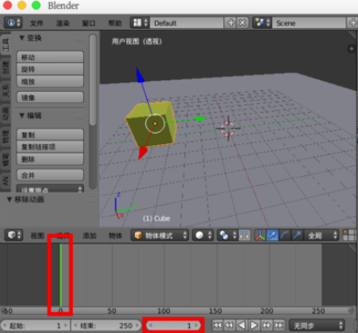The height and width of the screenshot is (333, 358).
Task: Select the cube's origin point circle
Action: pyautogui.click(x=155, y=123)
